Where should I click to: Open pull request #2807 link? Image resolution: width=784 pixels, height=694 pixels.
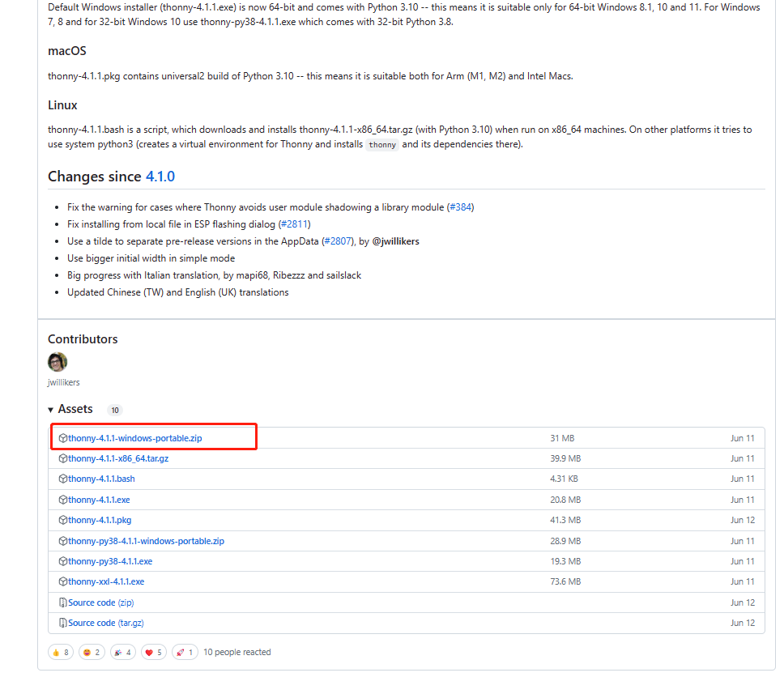pos(338,241)
